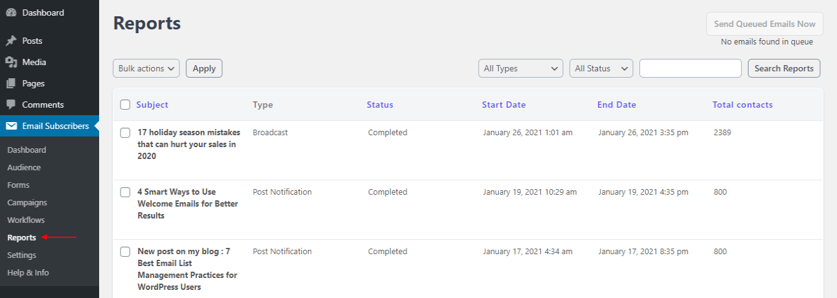Check the 17 holiday season mistakes row

coord(125,133)
